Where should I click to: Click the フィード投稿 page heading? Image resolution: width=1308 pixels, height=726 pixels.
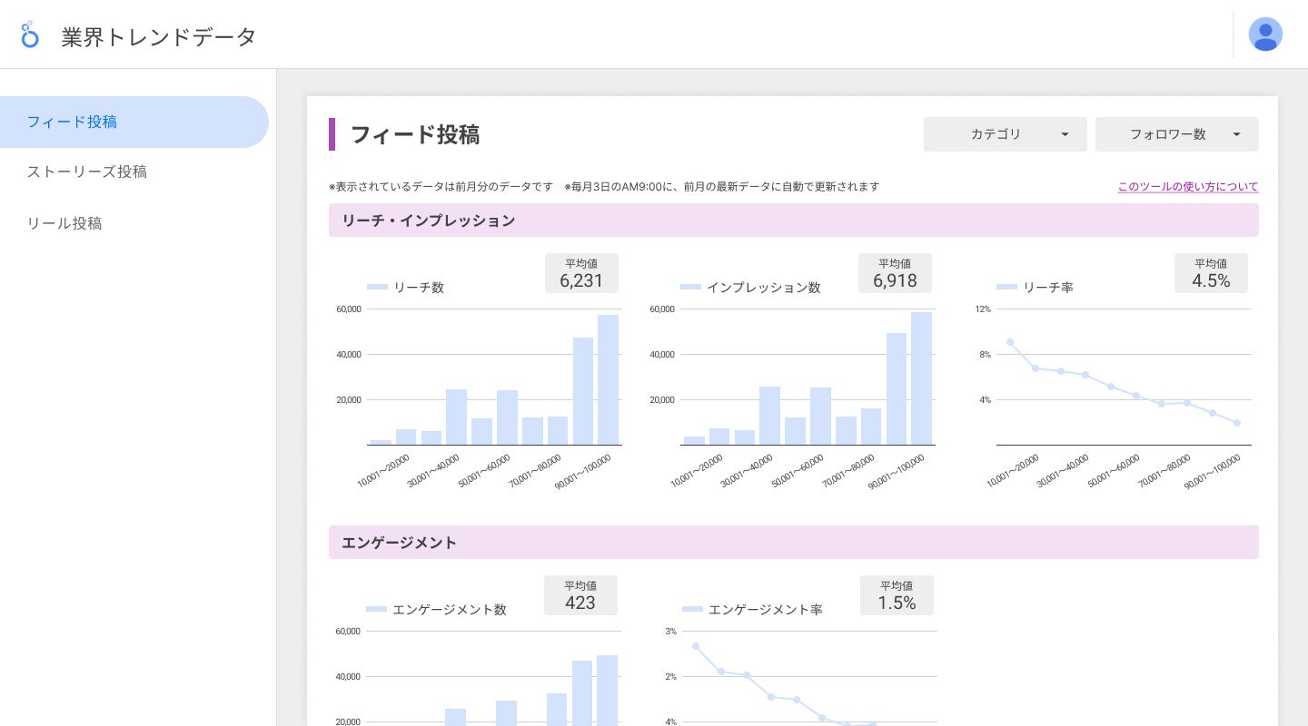click(x=415, y=134)
